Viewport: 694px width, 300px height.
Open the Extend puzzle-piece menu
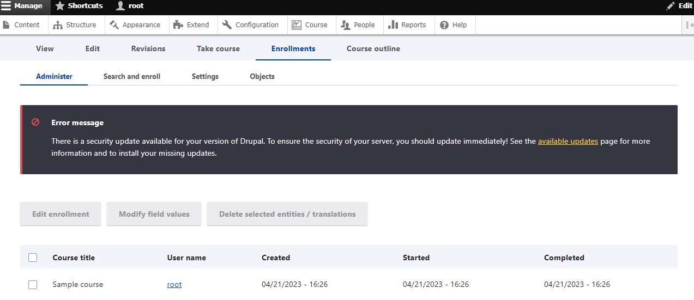(x=191, y=25)
